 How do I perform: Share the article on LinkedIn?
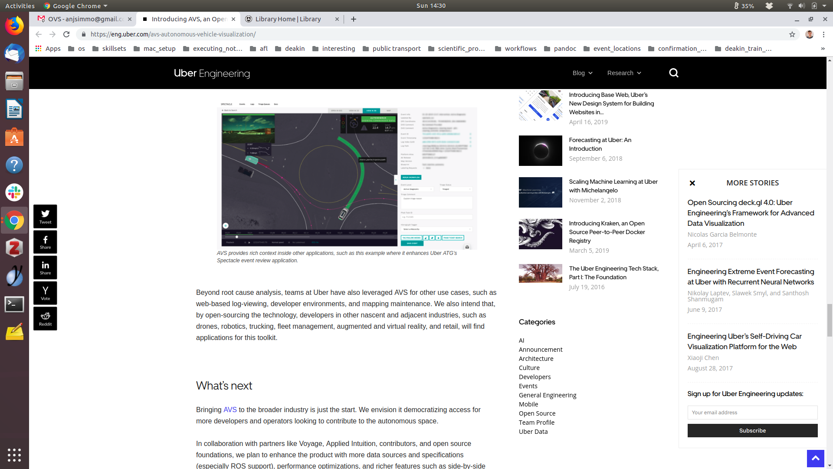(x=45, y=268)
